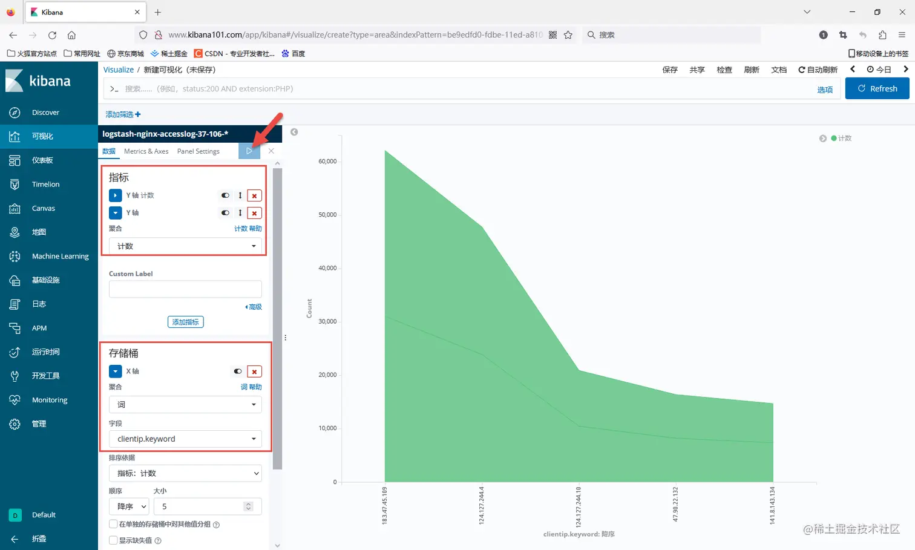Image resolution: width=915 pixels, height=550 pixels.
Task: Open the browser home page
Action: click(71, 35)
